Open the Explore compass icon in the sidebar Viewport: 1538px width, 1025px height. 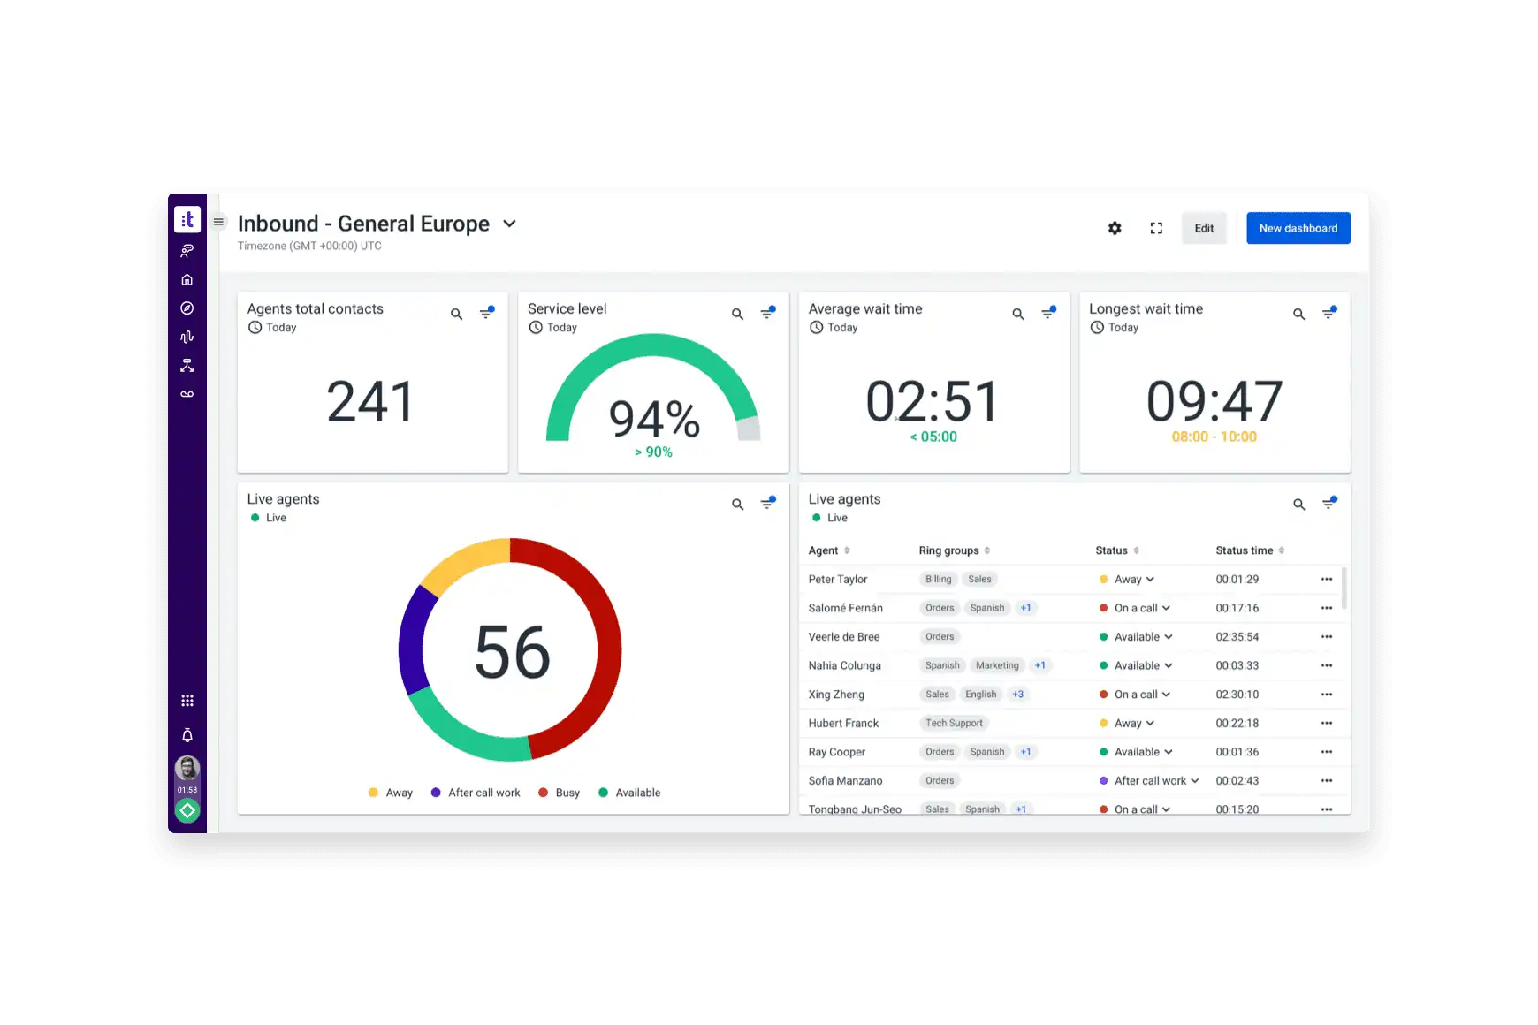187,307
